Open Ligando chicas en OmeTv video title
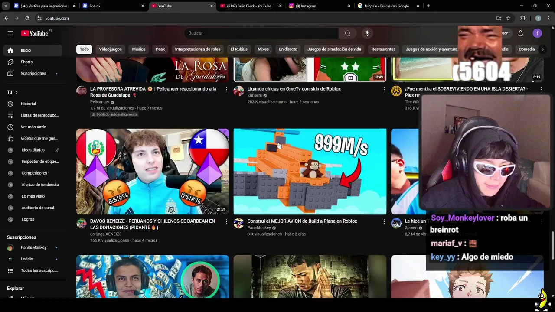555x312 pixels. (294, 89)
